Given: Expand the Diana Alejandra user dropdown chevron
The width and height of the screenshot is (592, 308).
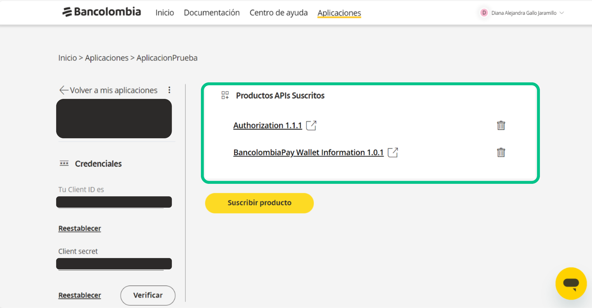Looking at the screenshot, I should click(x=562, y=13).
